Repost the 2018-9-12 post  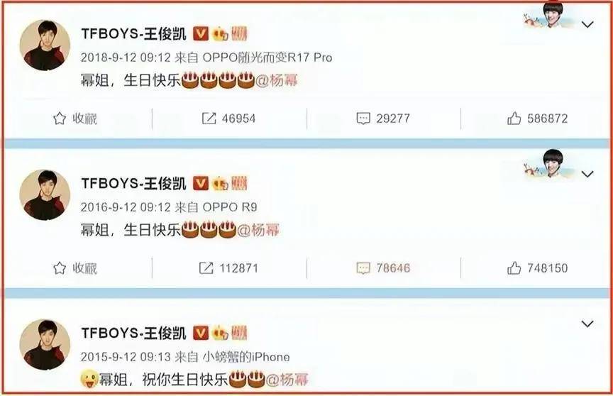pos(228,118)
